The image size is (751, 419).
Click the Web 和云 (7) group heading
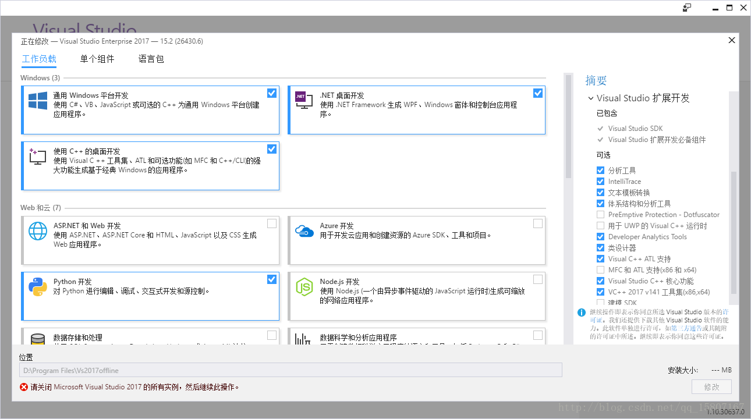(41, 208)
